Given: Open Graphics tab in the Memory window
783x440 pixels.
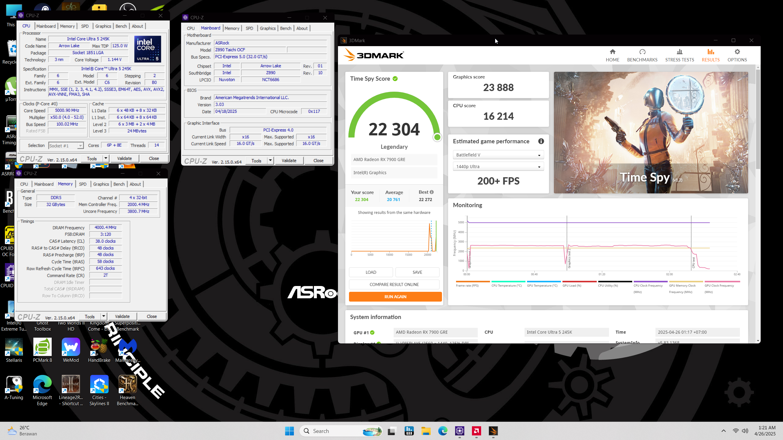Looking at the screenshot, I should tap(101, 184).
